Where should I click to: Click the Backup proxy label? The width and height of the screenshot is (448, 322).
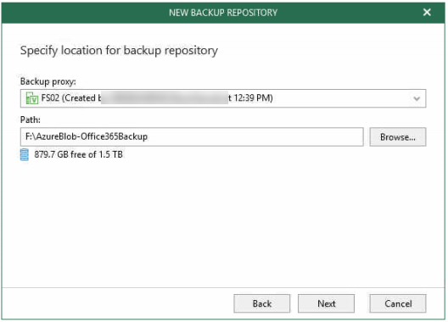click(x=48, y=81)
